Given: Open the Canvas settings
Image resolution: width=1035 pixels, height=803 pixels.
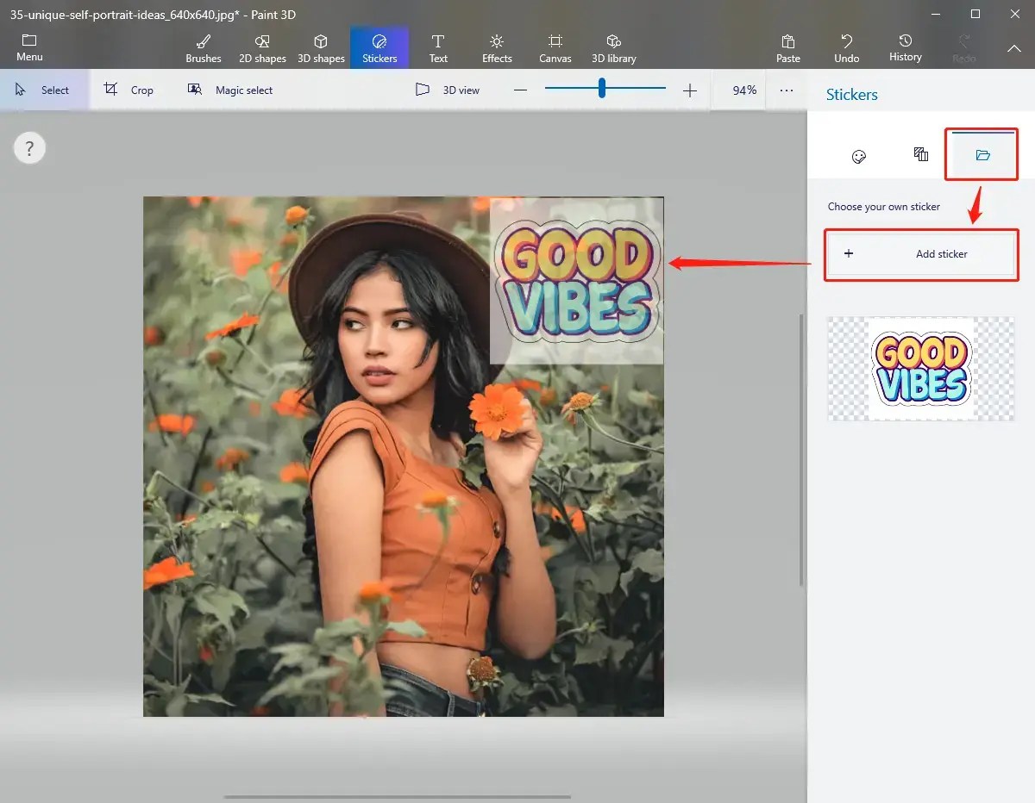Looking at the screenshot, I should (555, 47).
